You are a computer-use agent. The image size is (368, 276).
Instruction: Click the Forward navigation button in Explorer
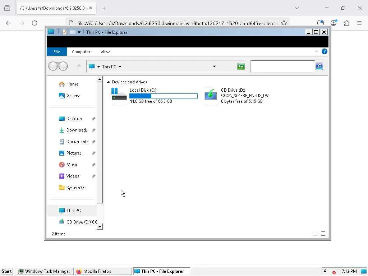[x=63, y=66]
